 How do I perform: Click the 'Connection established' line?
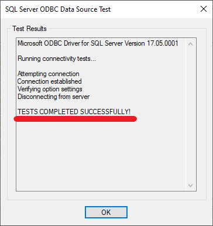[50, 81]
